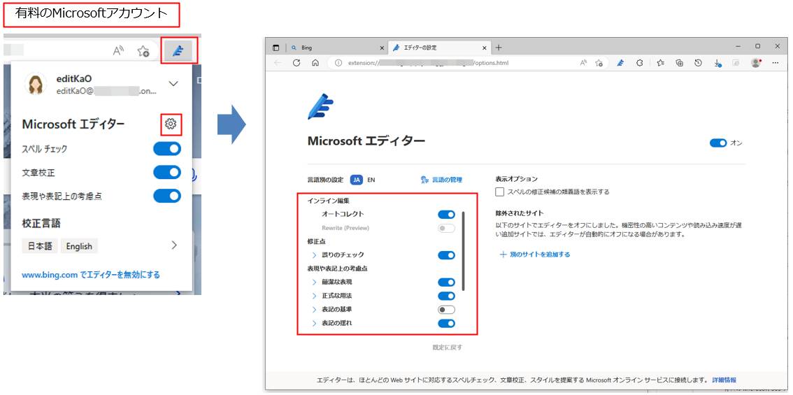Expand 表記の揺れ chevron
The width and height of the screenshot is (793, 395).
[x=314, y=323]
